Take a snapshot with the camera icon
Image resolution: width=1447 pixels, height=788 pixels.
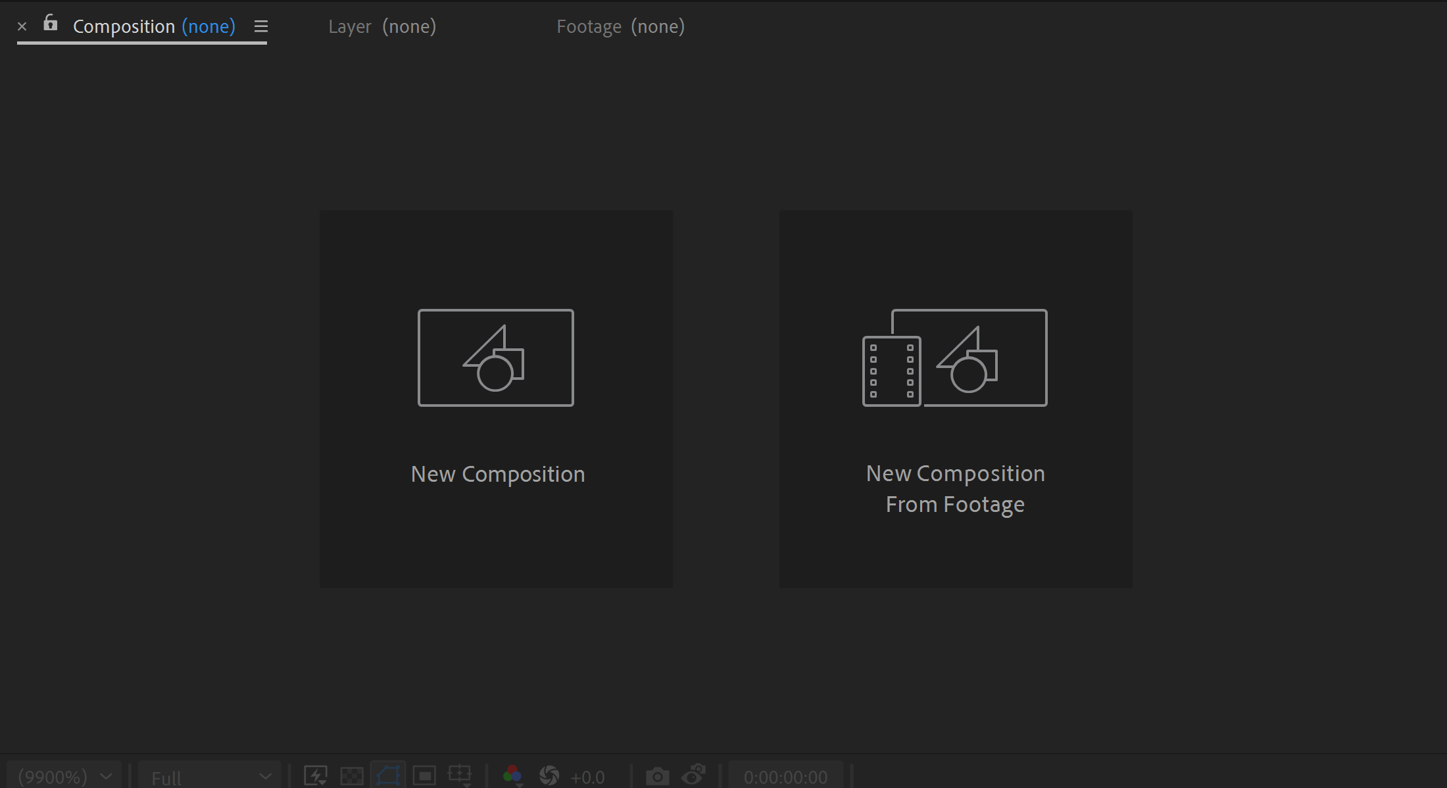coord(658,776)
